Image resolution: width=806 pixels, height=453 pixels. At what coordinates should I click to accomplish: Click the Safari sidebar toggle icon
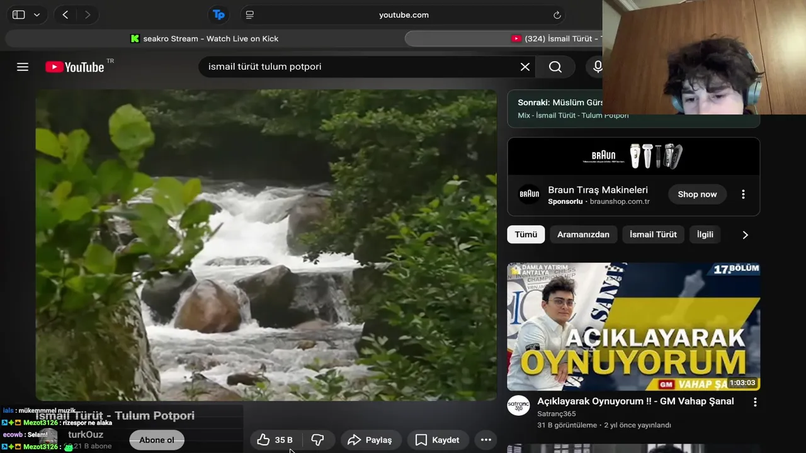click(19, 14)
